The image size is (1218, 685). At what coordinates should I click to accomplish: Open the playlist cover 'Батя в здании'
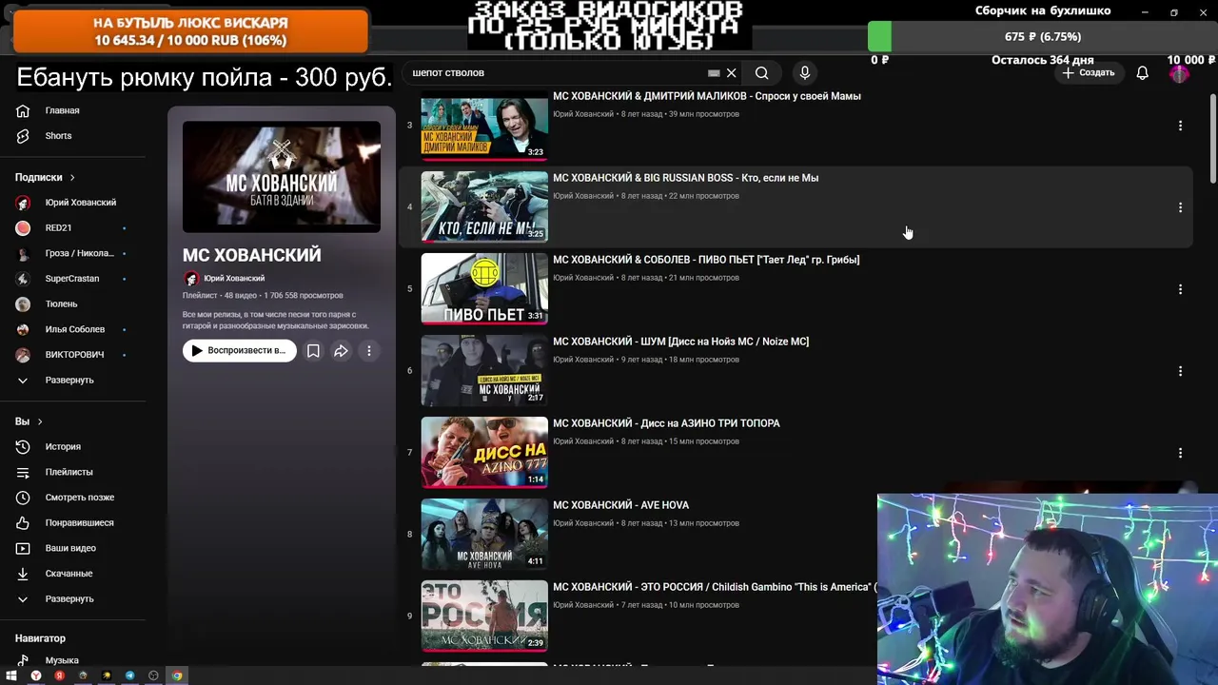tap(282, 177)
